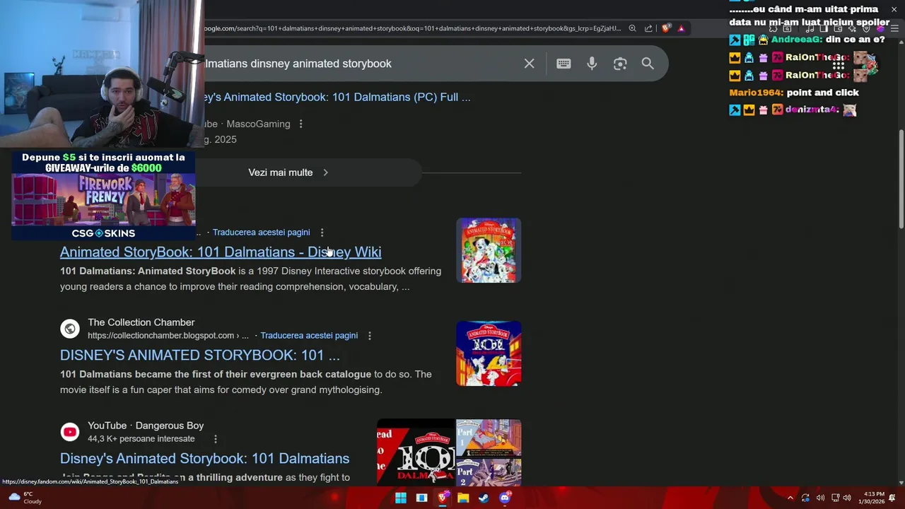Clear the Google search box text

(x=529, y=64)
